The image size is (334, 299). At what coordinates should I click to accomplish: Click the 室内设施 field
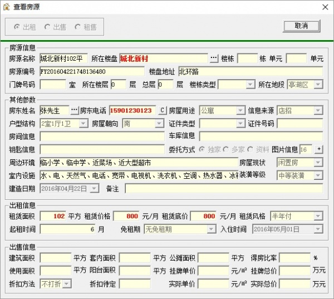(x=139, y=175)
